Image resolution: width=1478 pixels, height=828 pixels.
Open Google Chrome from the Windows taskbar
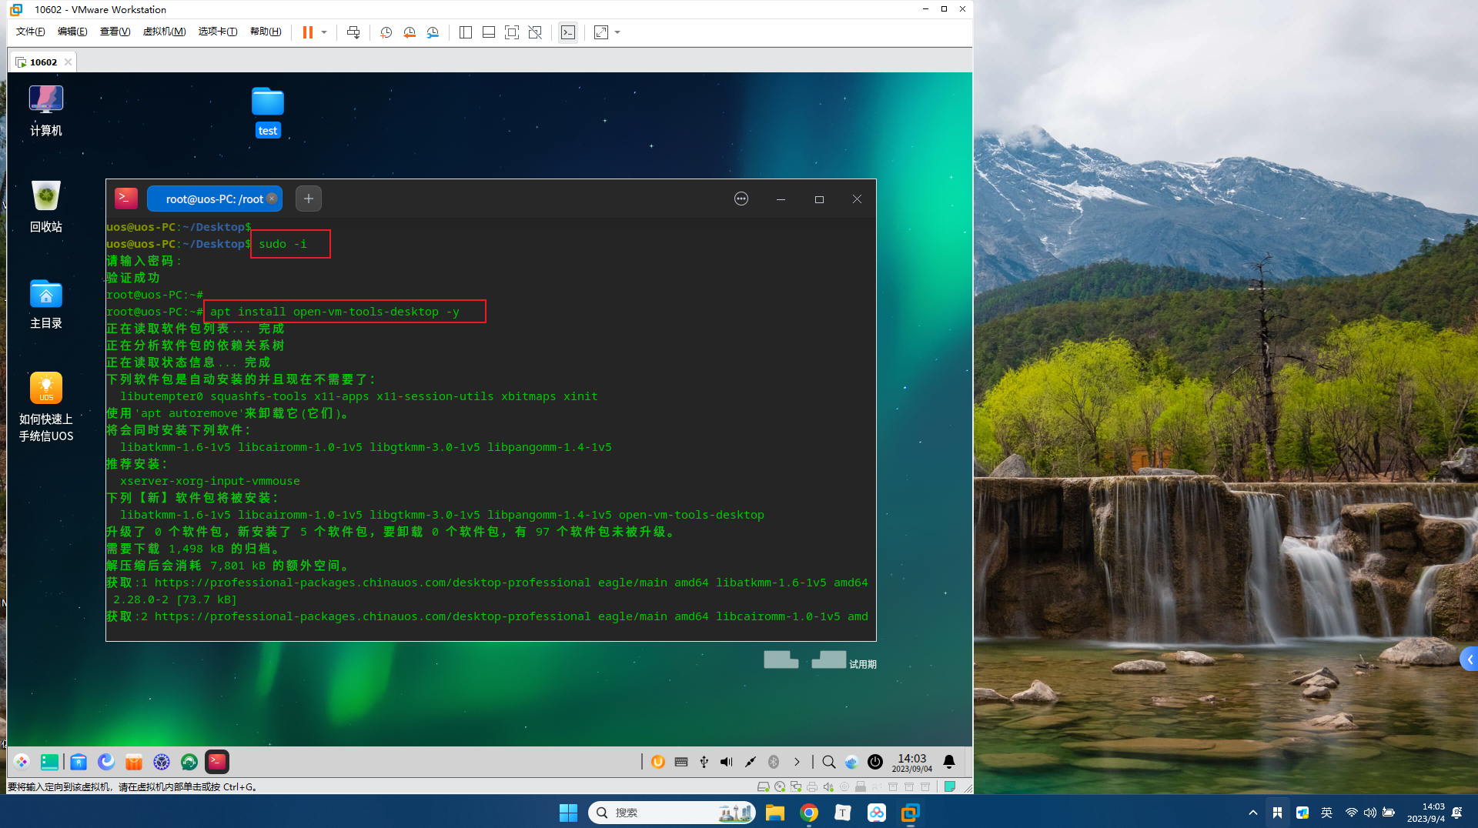[809, 813]
